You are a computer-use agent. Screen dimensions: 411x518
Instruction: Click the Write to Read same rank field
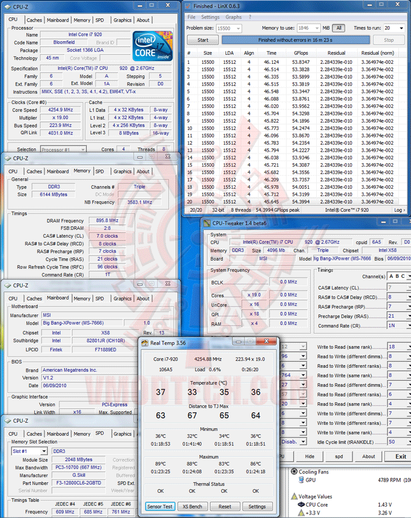(x=399, y=347)
